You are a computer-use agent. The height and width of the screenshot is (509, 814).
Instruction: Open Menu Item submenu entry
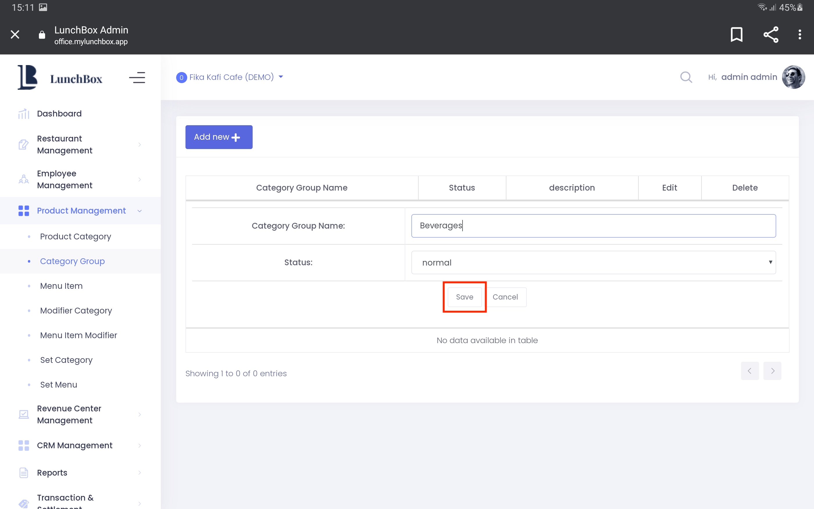coord(61,286)
